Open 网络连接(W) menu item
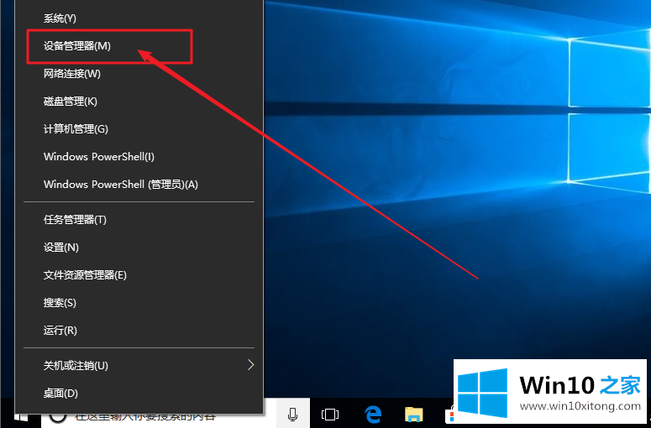This screenshot has height=428, width=651. point(72,74)
